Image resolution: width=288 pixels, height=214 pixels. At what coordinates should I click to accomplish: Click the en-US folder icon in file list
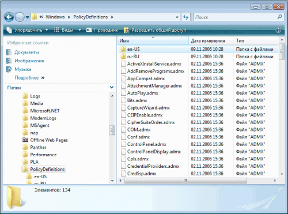[x=123, y=49]
